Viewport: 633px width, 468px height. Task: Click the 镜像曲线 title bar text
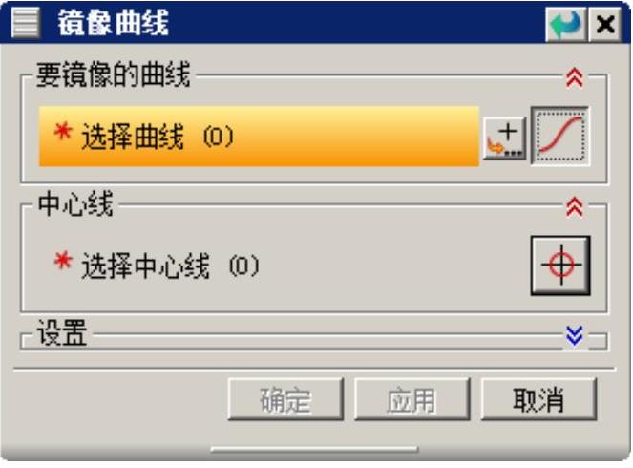[113, 23]
